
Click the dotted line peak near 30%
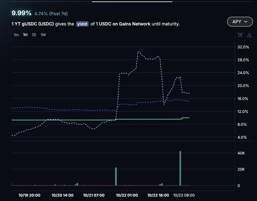pos(138,52)
